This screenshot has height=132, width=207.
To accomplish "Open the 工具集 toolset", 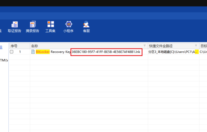I will [50, 27].
